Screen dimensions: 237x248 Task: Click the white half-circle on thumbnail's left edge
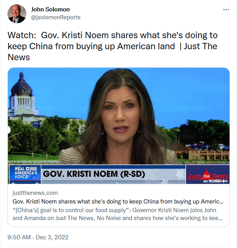(x=9, y=130)
